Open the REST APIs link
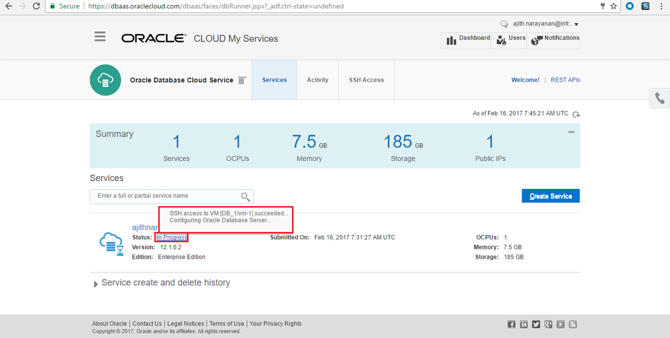This screenshot has height=338, width=670. [565, 80]
